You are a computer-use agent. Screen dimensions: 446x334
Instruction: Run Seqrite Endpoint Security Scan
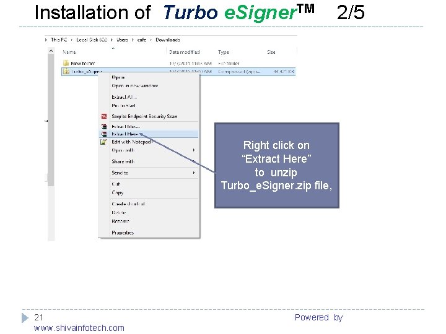[144, 116]
